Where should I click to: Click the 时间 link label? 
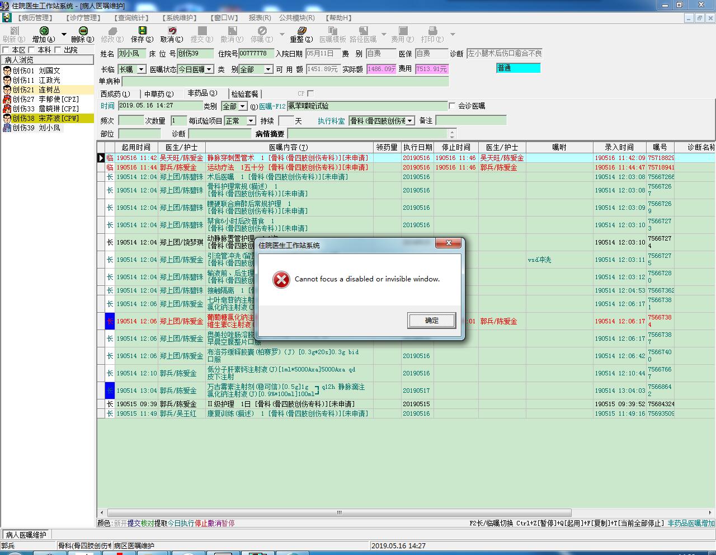pyautogui.click(x=107, y=106)
